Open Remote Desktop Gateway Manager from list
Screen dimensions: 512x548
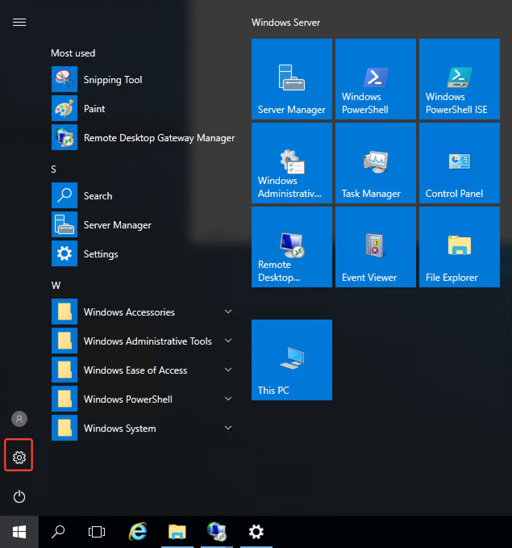(x=159, y=138)
